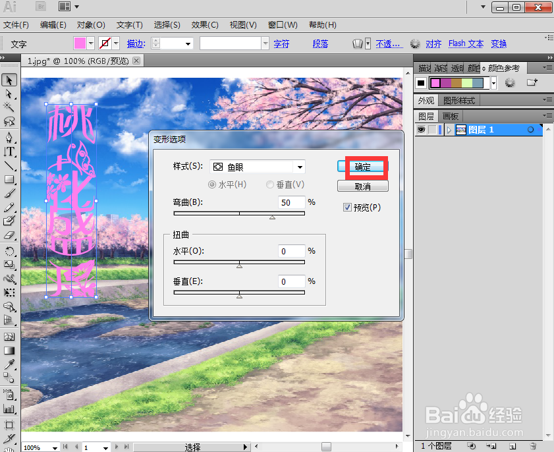Screen dimensions: 554x452
Task: Click the Recolor Artwork wheel in options bar
Action: pos(415,44)
